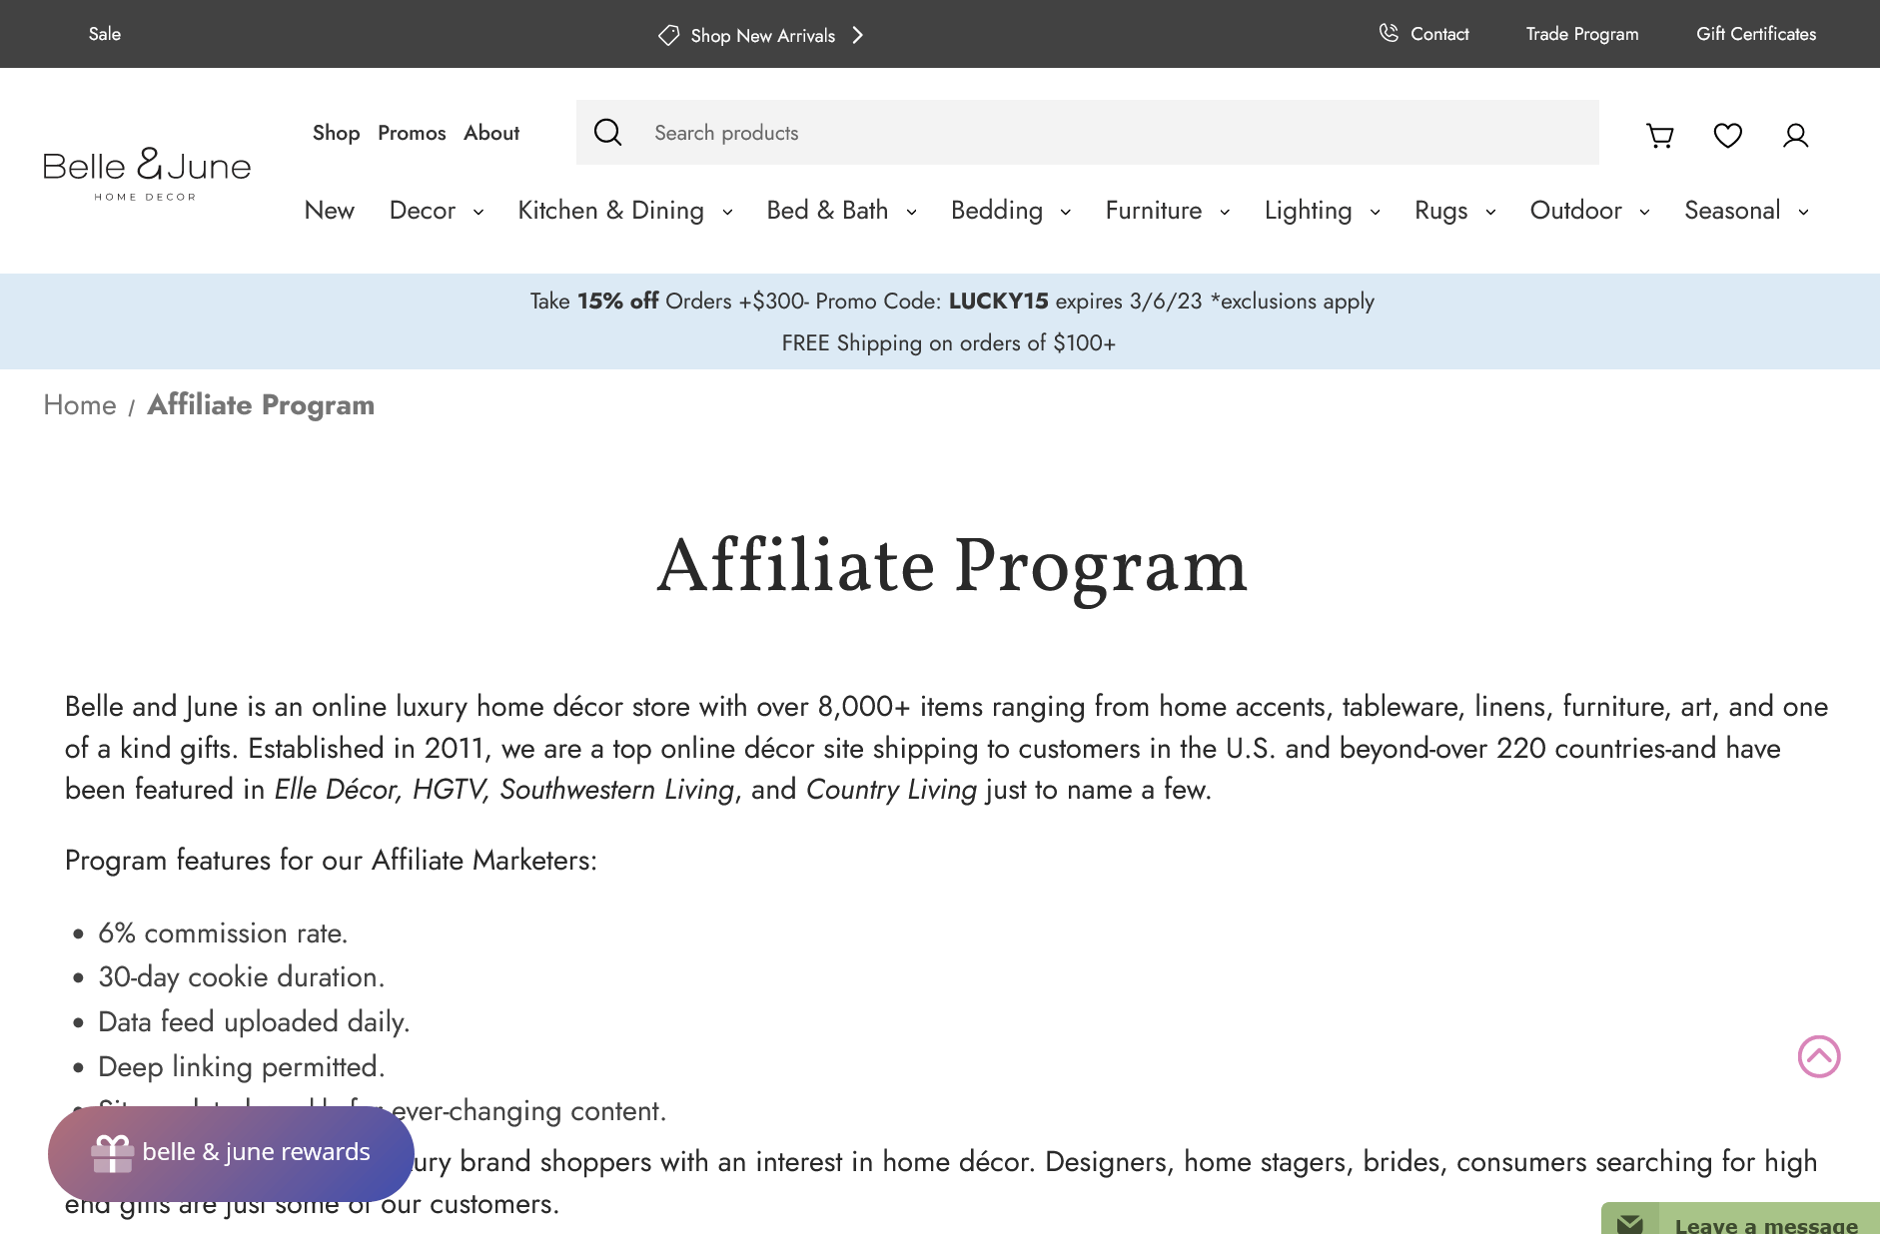This screenshot has height=1234, width=1880.
Task: Click the About link
Action: [x=491, y=133]
